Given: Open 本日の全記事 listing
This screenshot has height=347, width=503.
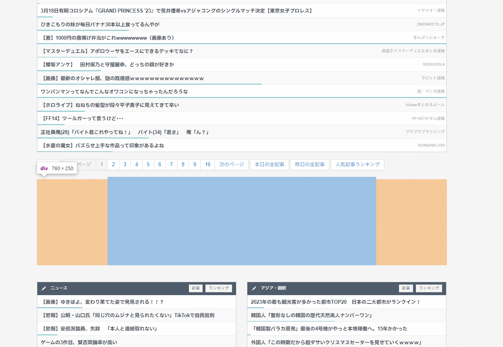Looking at the screenshot, I should [269, 165].
